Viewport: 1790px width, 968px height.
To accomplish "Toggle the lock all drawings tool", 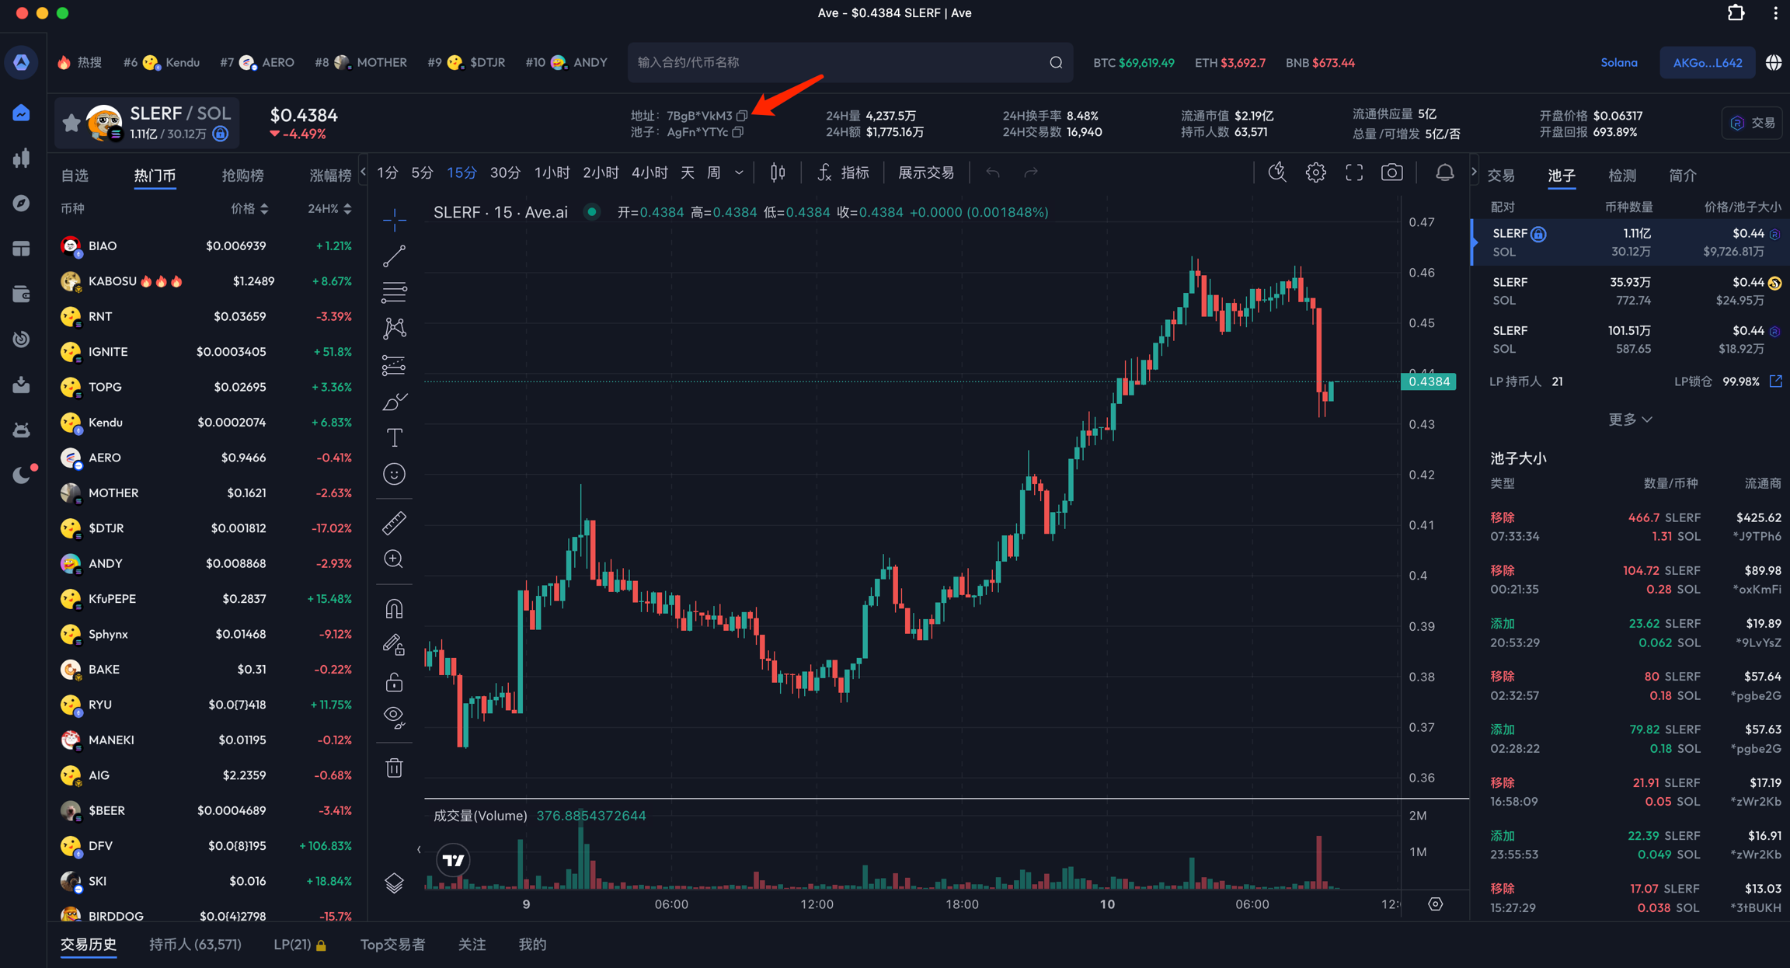I will [394, 682].
